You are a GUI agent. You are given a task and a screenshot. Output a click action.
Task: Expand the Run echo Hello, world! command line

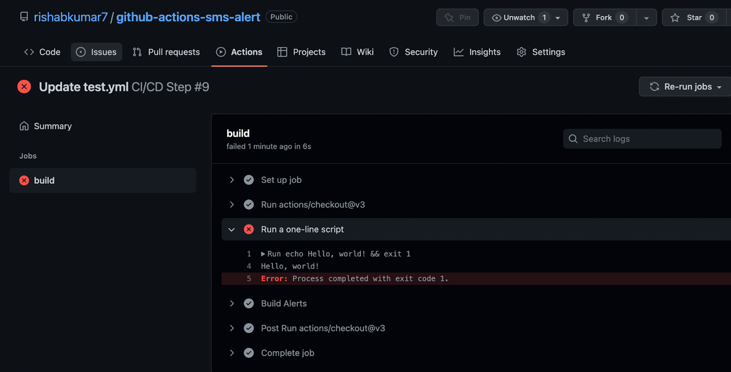263,254
